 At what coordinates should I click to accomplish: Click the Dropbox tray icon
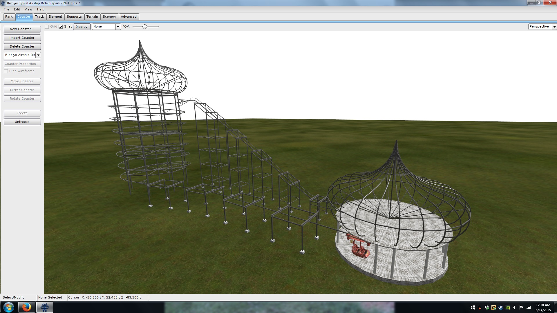click(487, 307)
